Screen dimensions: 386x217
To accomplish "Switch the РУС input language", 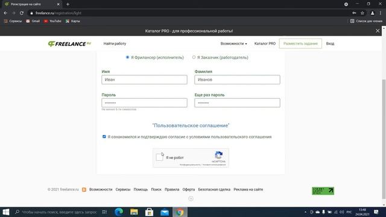I will (349, 212).
